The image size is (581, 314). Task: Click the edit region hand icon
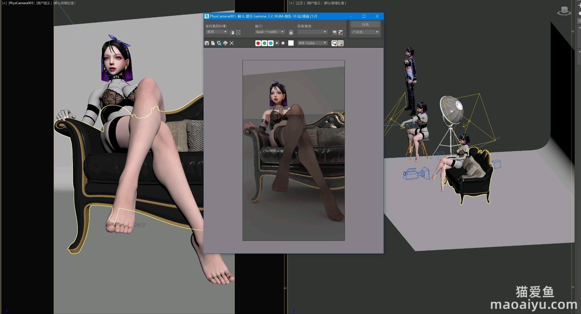click(x=232, y=32)
